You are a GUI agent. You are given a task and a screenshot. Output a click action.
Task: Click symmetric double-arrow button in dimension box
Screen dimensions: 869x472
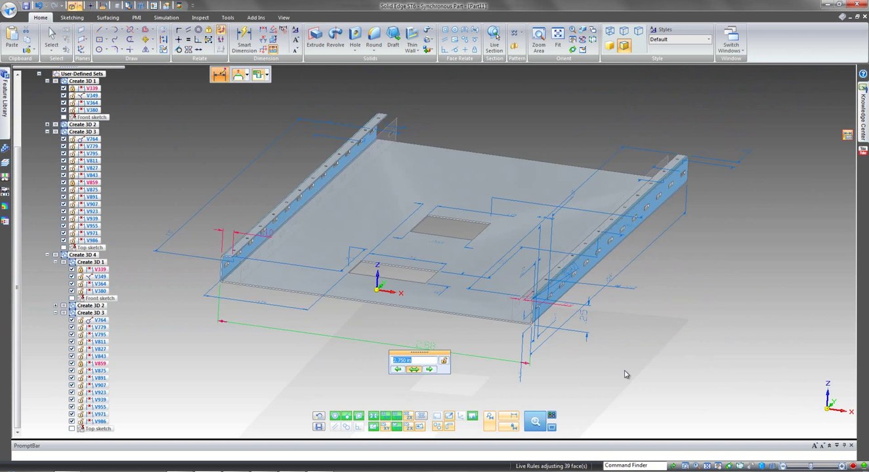pos(413,369)
